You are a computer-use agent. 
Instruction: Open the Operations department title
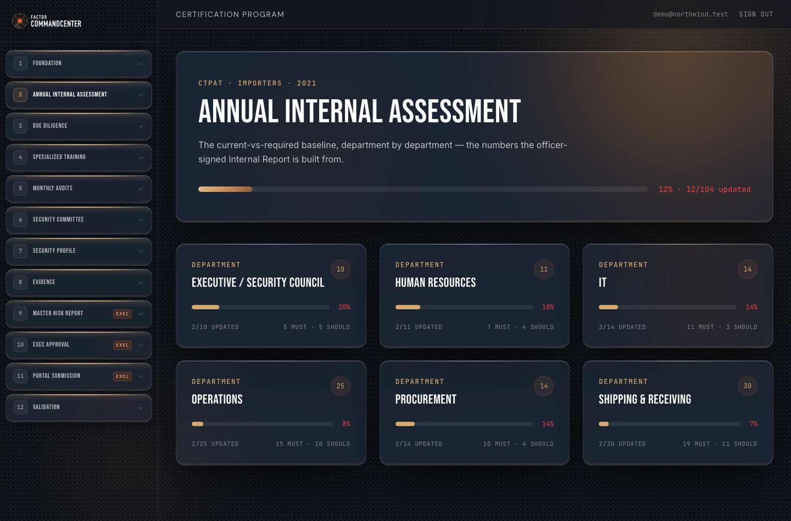tap(217, 400)
